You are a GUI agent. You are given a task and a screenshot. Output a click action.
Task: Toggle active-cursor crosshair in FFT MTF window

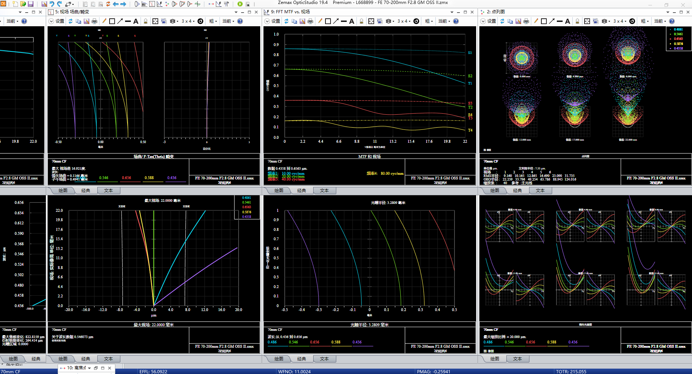point(371,21)
